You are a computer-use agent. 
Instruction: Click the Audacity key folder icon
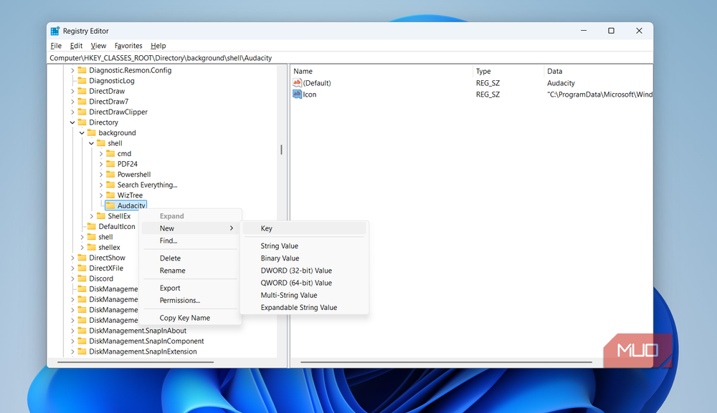pyautogui.click(x=110, y=205)
